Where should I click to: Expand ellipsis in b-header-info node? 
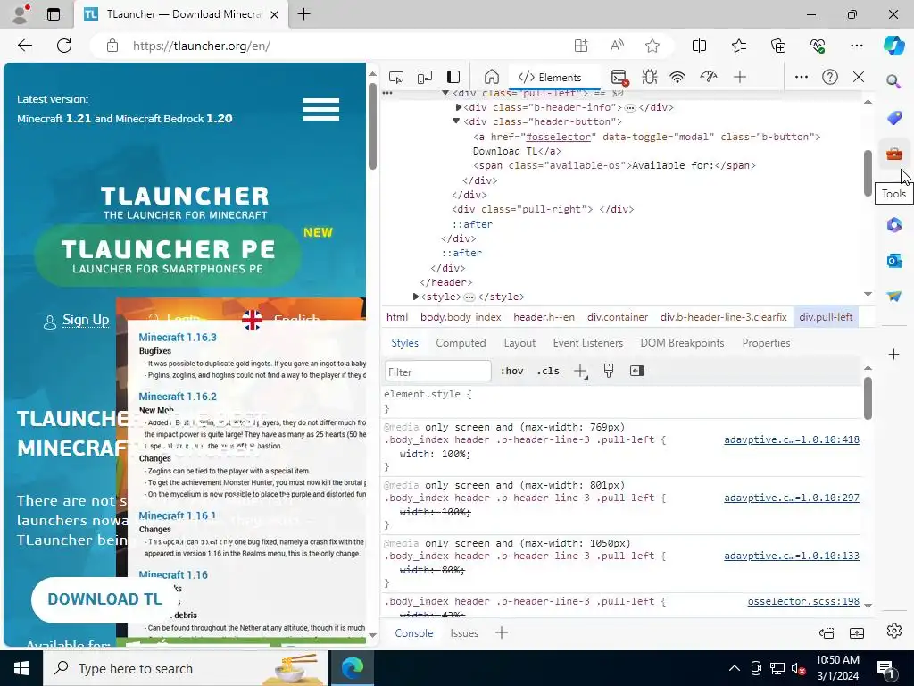click(x=629, y=108)
